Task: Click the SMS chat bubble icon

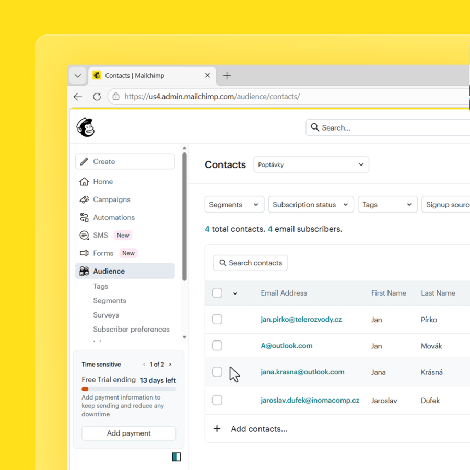Action: 84,236
